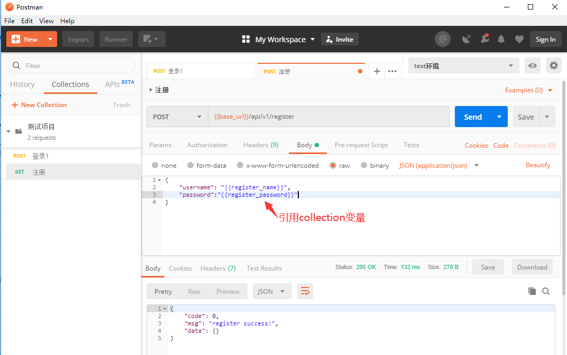This screenshot has height=355, width=567.
Task: Open the Tests tab
Action: (411, 145)
